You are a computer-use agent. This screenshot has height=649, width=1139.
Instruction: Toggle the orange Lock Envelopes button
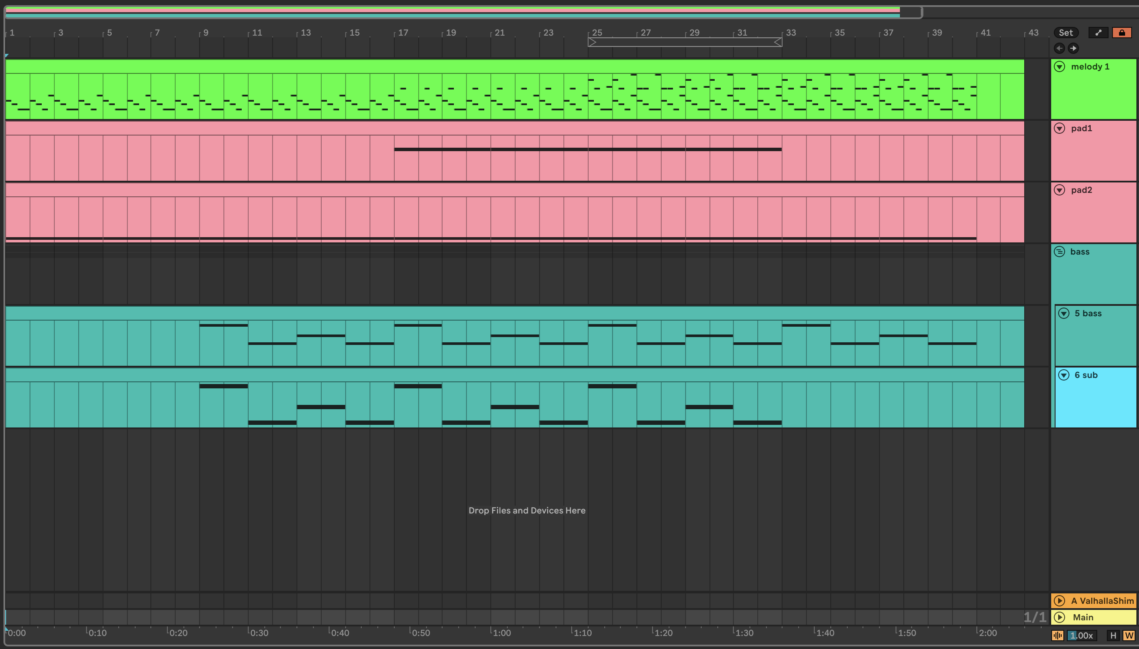[1122, 33]
